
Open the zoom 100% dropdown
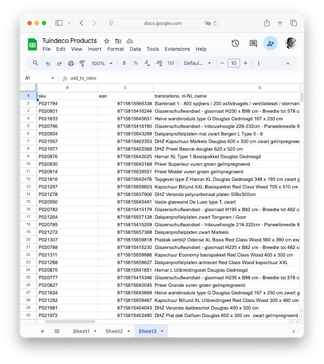tap(102, 63)
